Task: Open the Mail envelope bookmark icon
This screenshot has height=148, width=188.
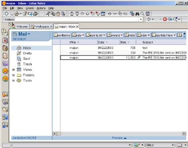Action: point(5,32)
